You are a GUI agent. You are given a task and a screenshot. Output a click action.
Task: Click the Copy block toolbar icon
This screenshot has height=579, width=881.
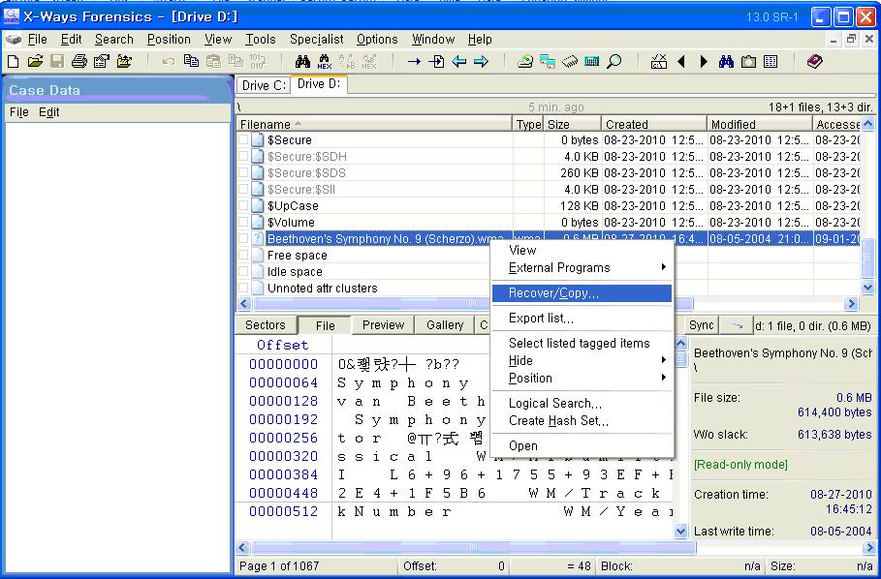point(192,61)
